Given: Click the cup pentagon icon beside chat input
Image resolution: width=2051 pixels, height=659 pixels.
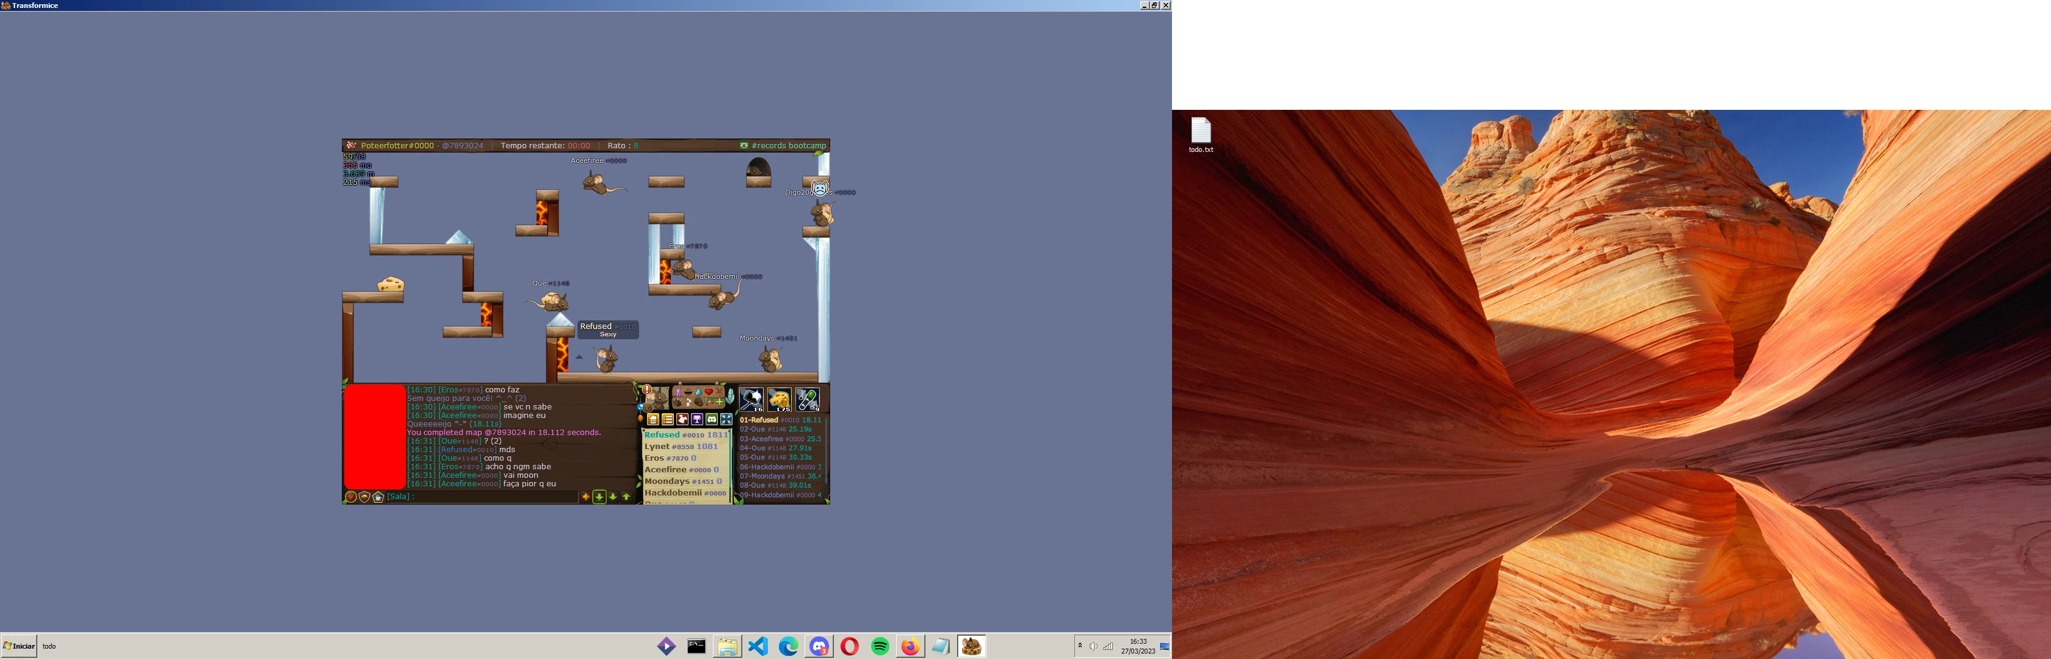Looking at the screenshot, I should click(x=378, y=497).
